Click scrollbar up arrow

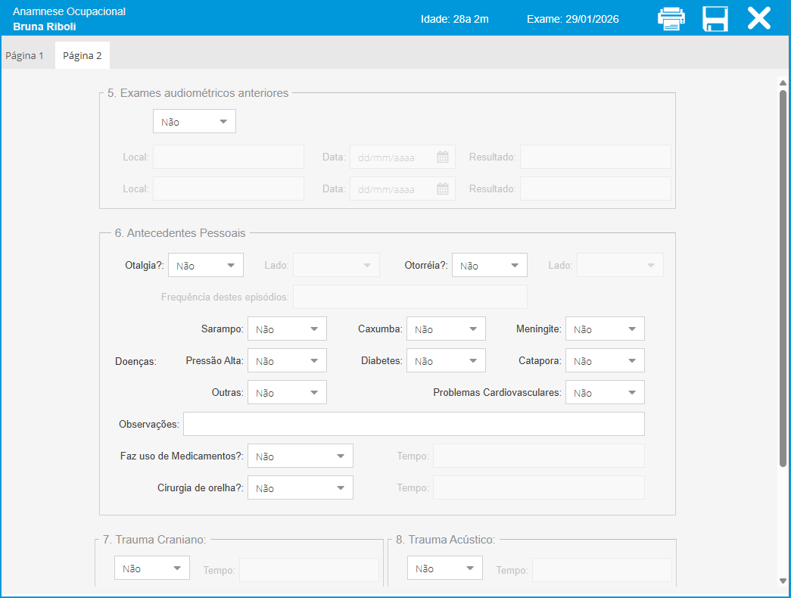pyautogui.click(x=783, y=83)
